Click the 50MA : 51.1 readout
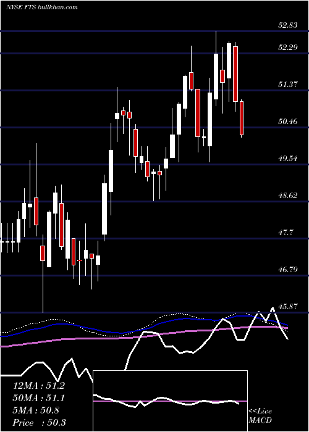This screenshot has width=309, height=432. pyautogui.click(x=38, y=398)
